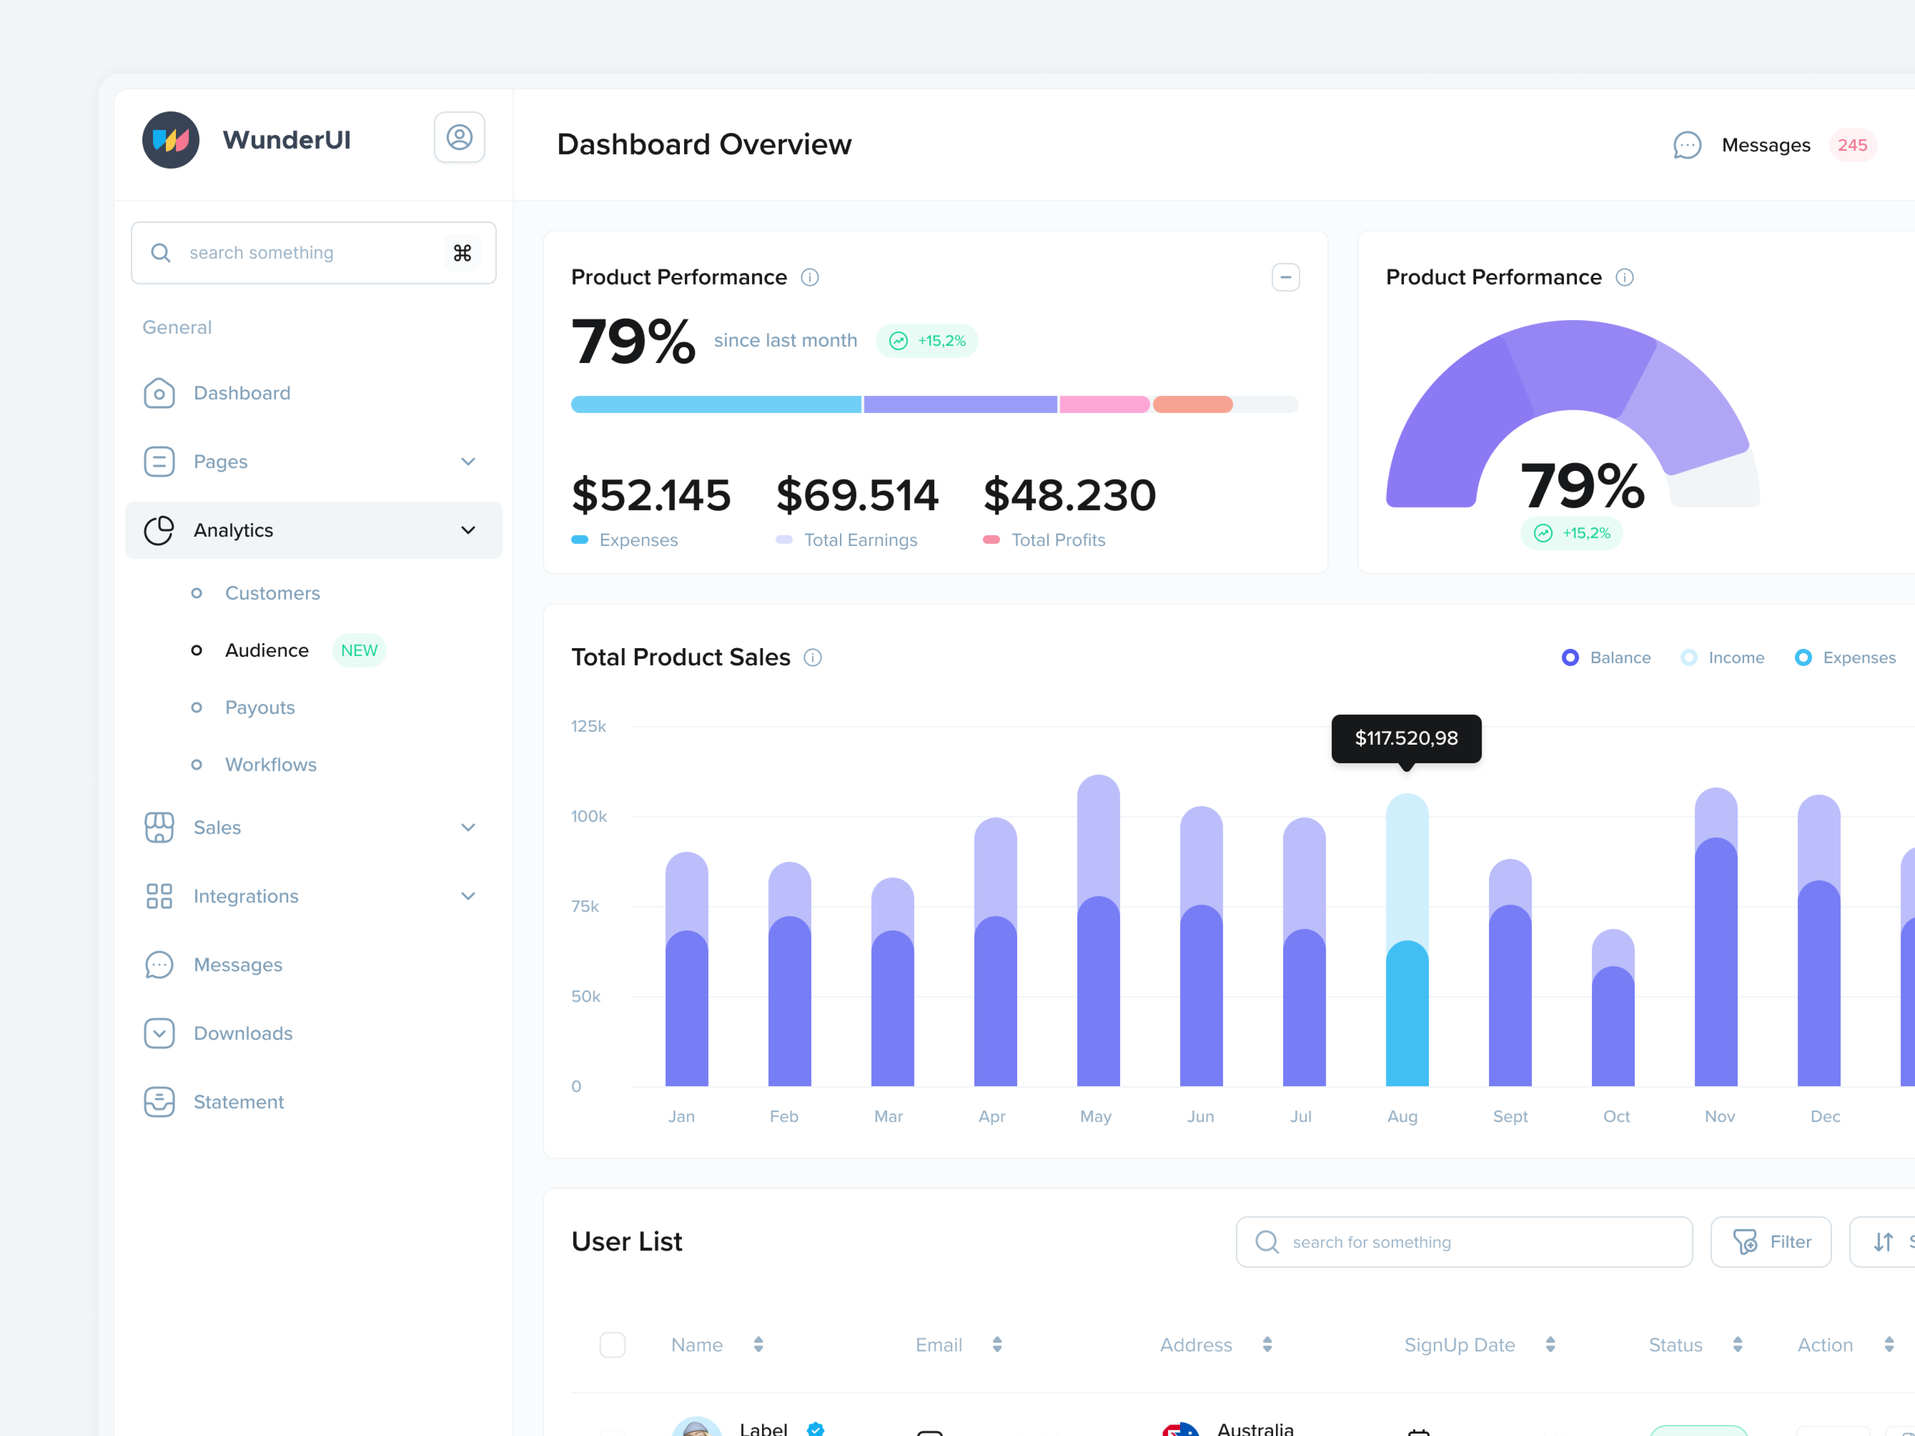Click the sort arrows icon button

tap(1883, 1242)
